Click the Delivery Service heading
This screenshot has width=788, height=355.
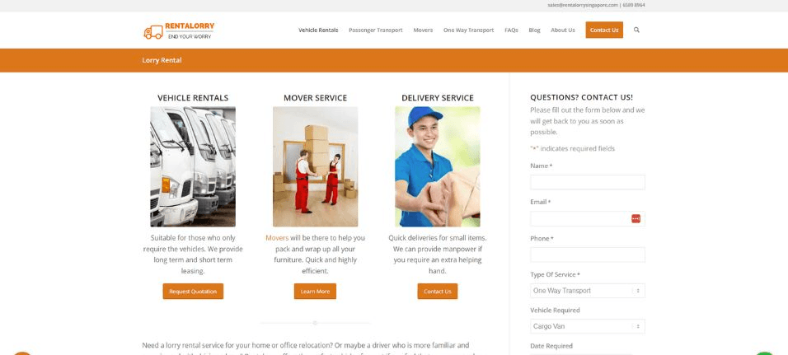point(437,98)
